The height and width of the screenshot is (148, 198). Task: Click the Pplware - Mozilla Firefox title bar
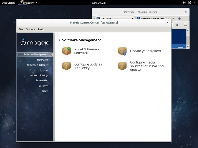point(141,12)
